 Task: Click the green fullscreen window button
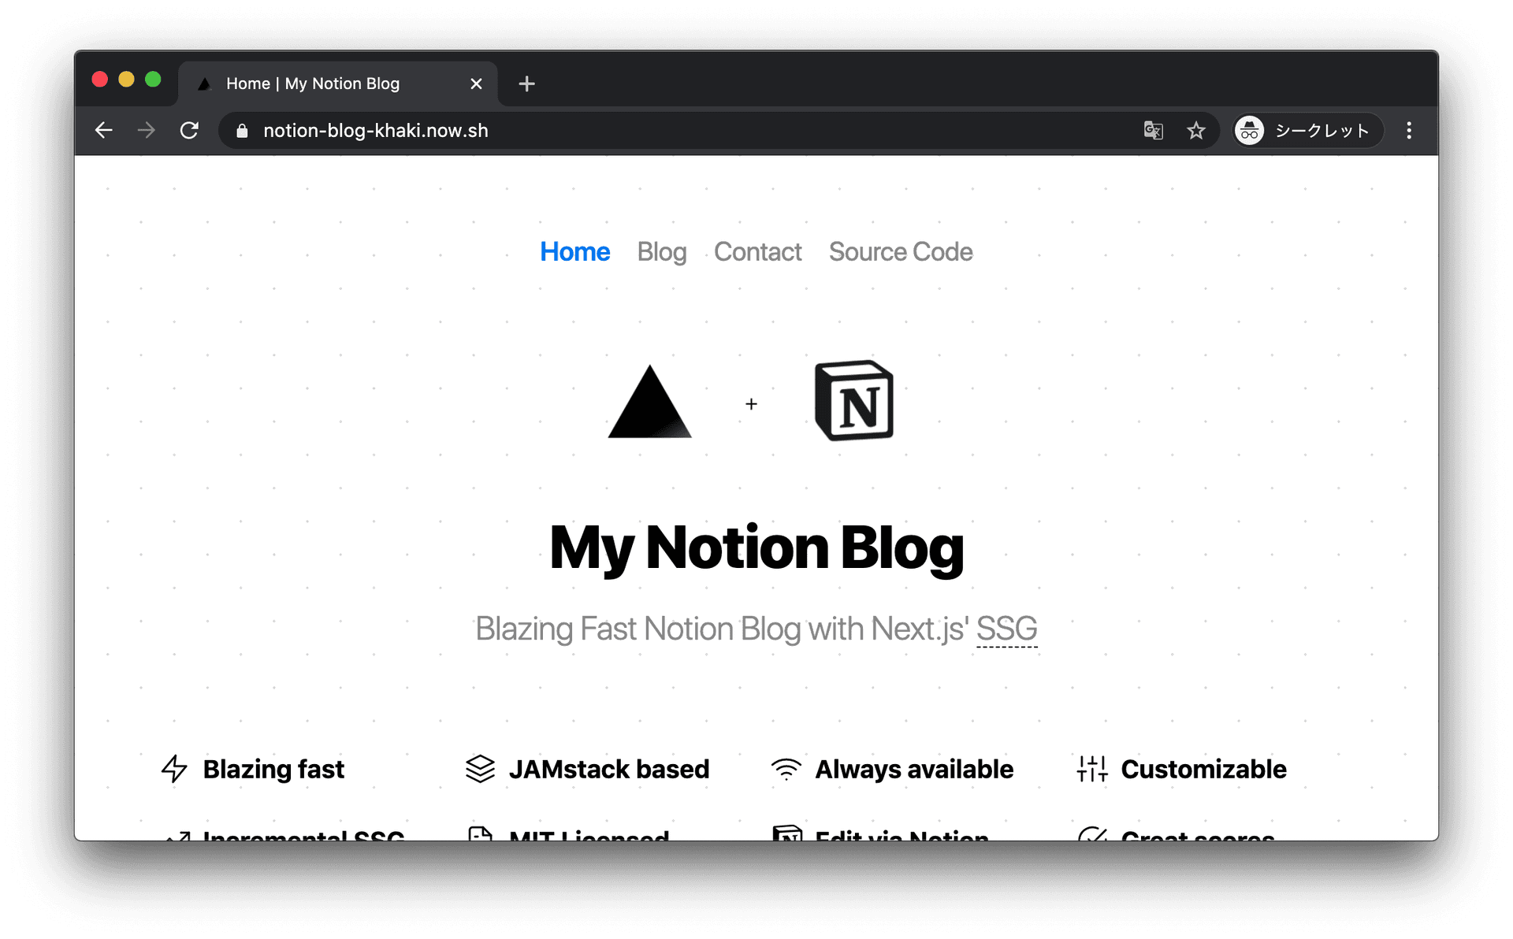pyautogui.click(x=154, y=80)
